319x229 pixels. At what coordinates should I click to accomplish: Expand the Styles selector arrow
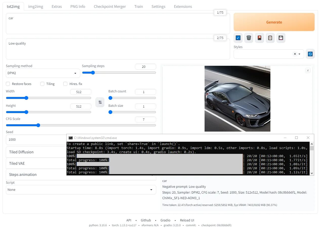[x=299, y=54]
